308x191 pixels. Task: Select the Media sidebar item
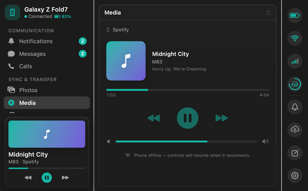(x=47, y=103)
